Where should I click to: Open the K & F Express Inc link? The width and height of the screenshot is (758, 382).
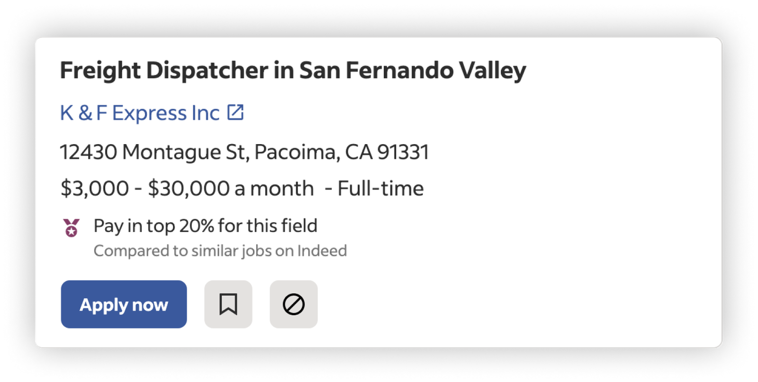[139, 113]
